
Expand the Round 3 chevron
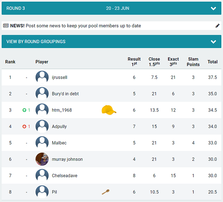click(213, 8)
